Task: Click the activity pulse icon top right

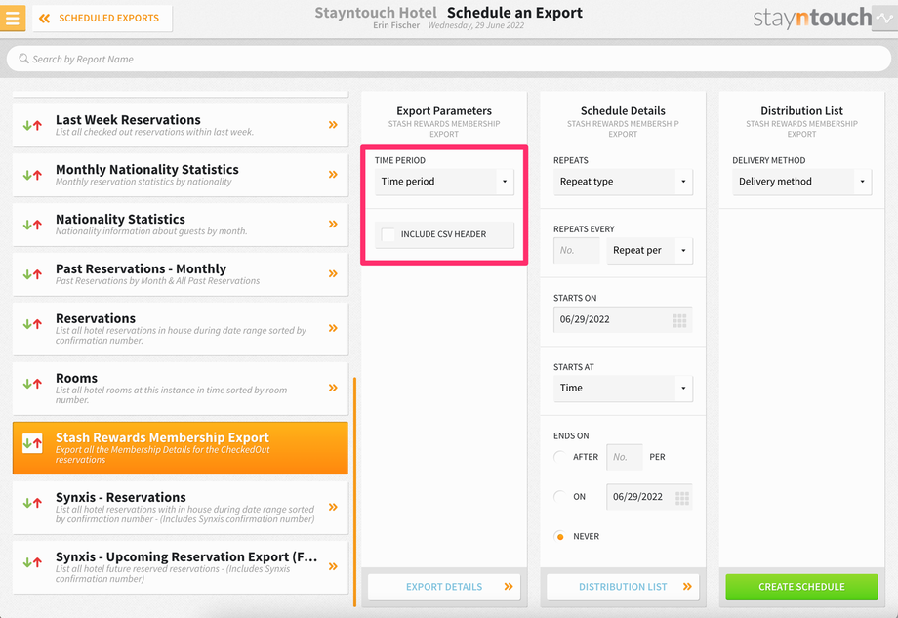Action: pyautogui.click(x=885, y=18)
